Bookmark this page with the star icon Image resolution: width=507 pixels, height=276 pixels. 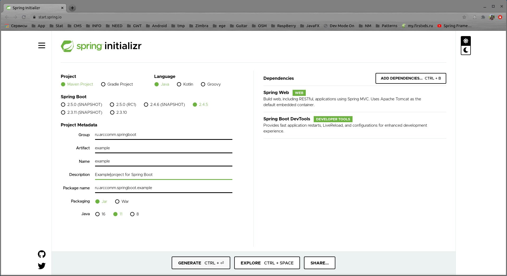pyautogui.click(x=464, y=17)
